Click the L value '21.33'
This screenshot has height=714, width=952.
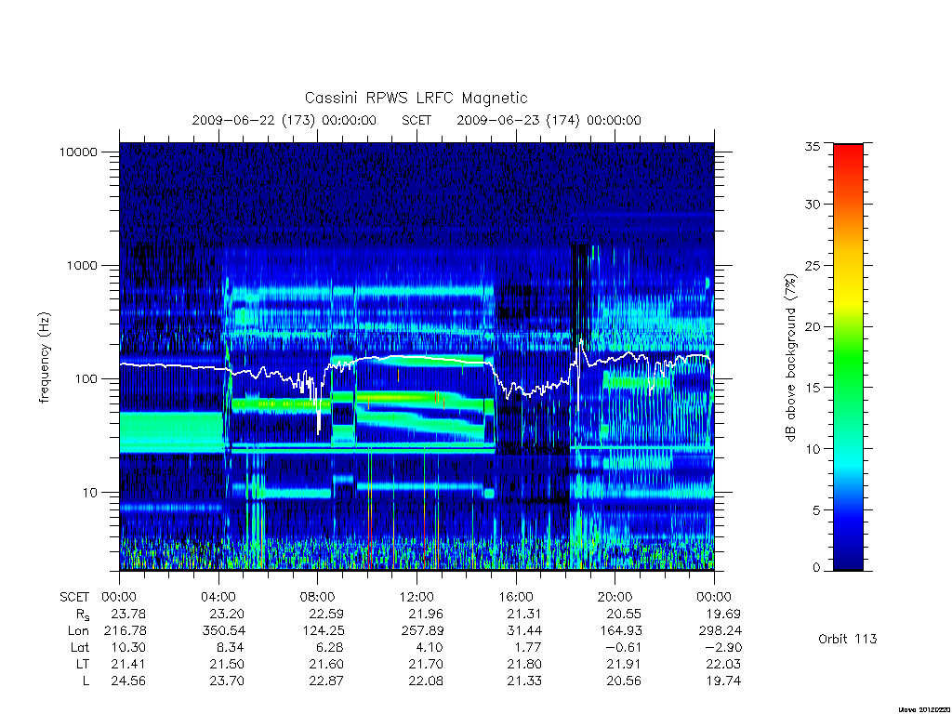tap(524, 681)
